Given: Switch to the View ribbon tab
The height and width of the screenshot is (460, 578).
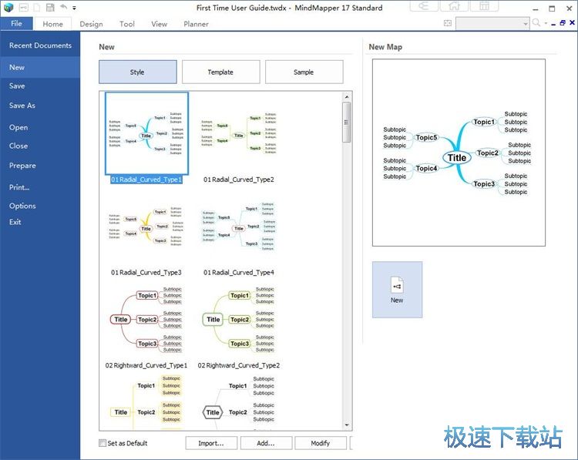Looking at the screenshot, I should pos(159,24).
